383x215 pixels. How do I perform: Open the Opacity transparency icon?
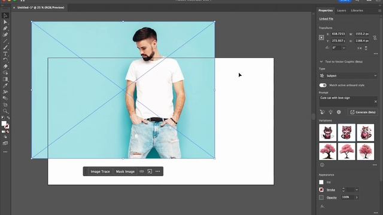coord(321,198)
